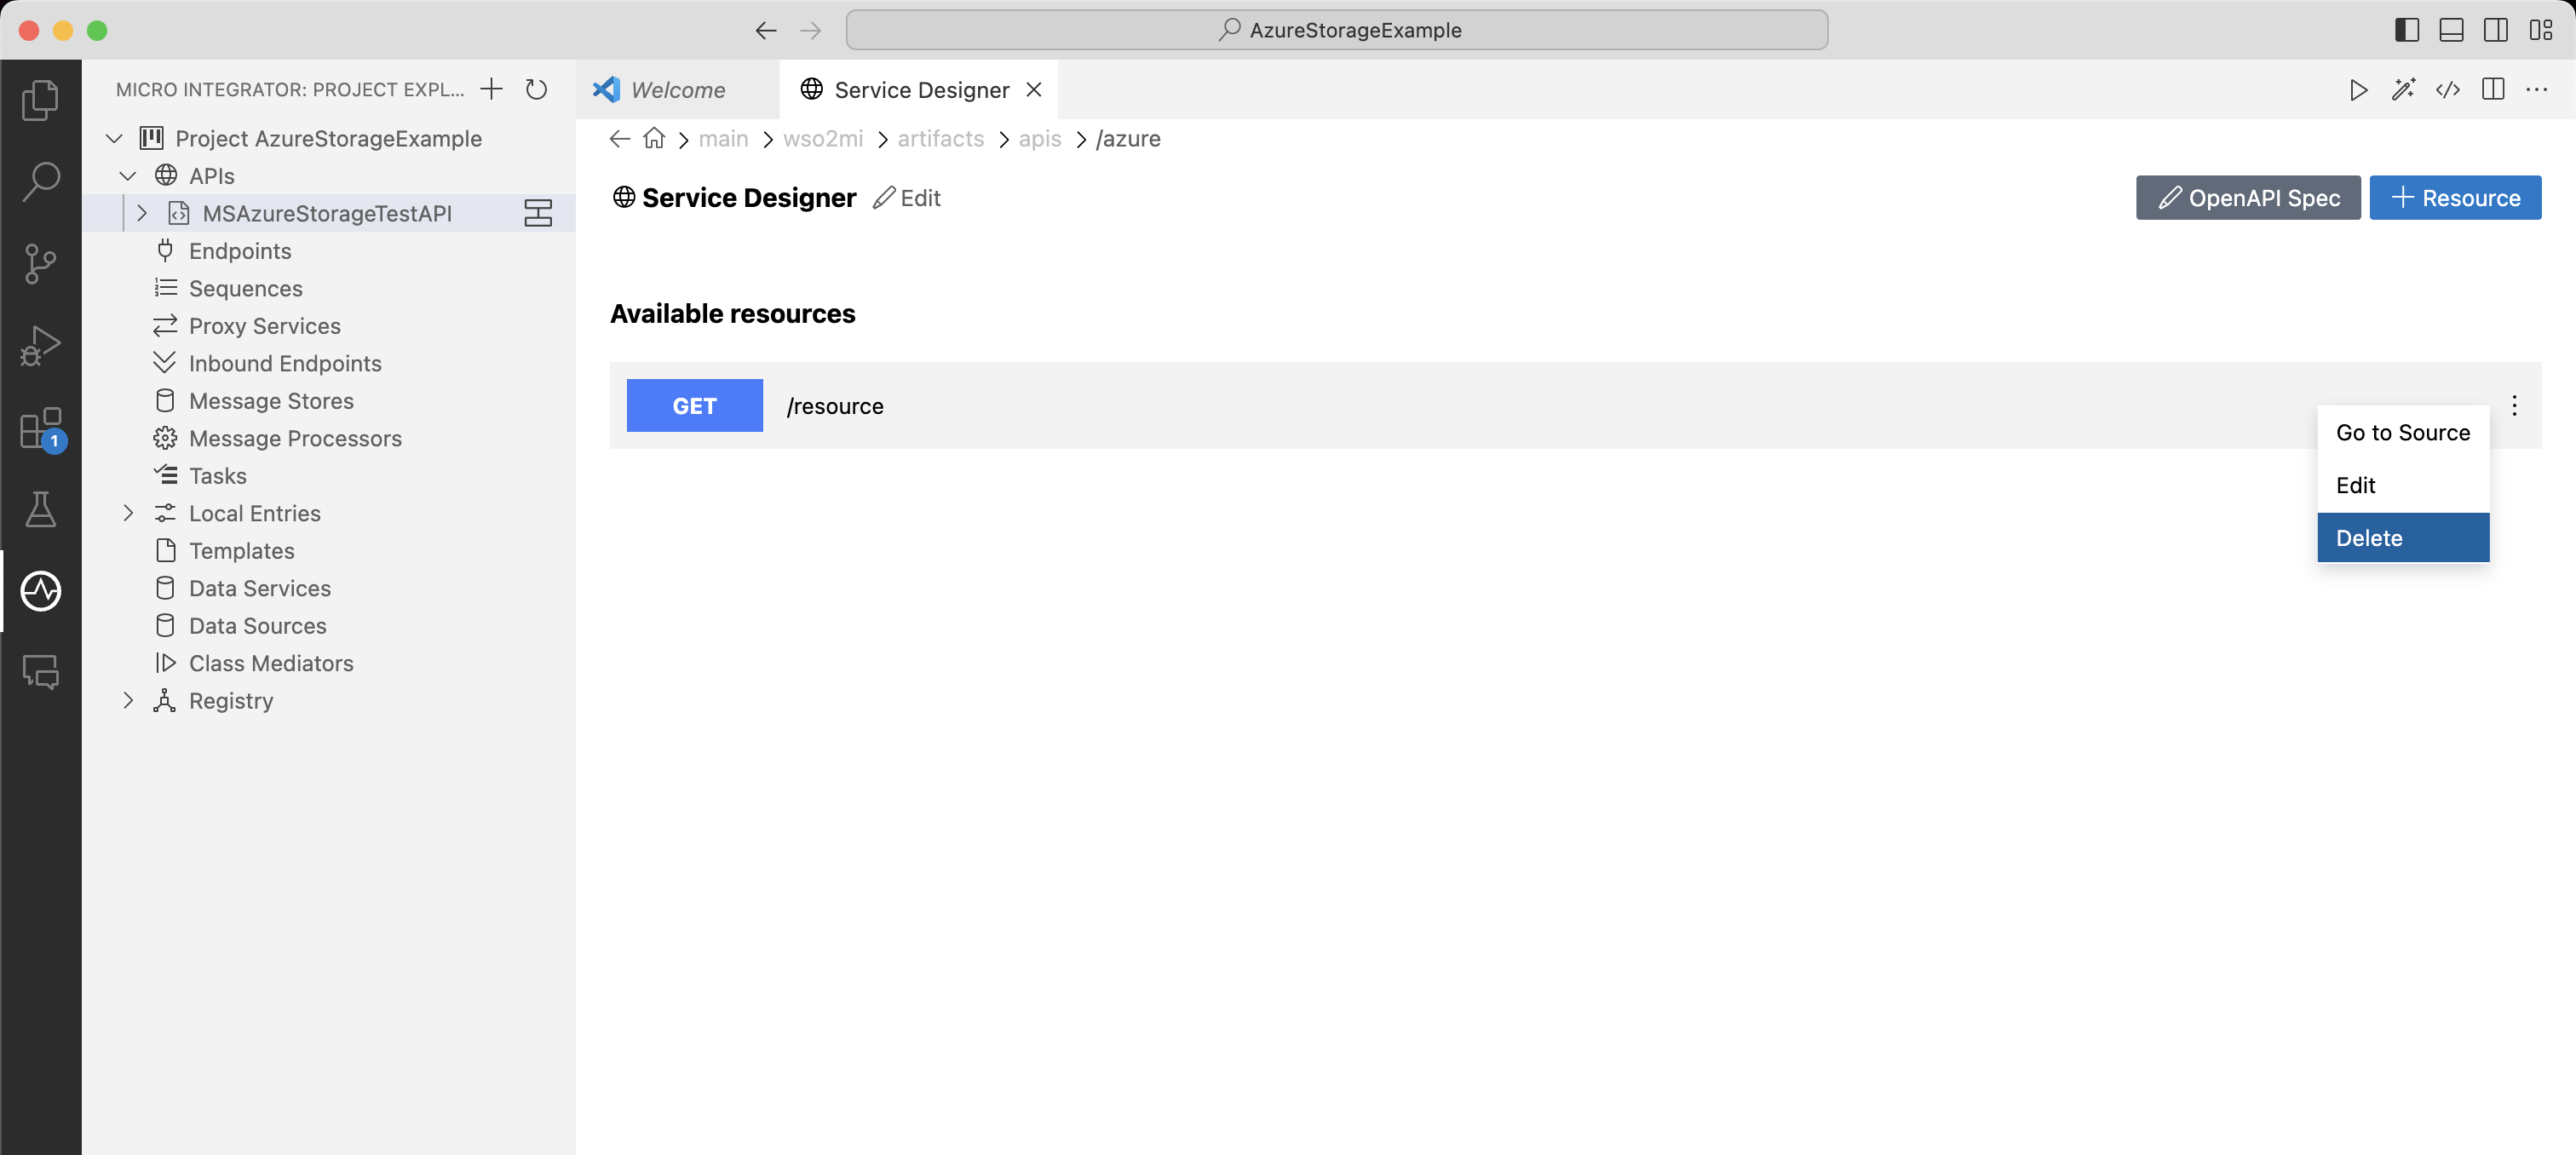
Task: Click main in the breadcrumb
Action: tap(723, 138)
